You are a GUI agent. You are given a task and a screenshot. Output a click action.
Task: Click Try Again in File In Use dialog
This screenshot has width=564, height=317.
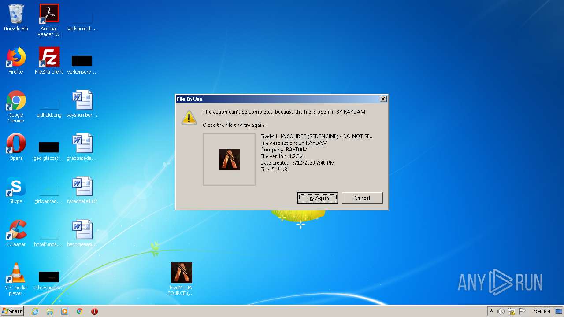click(x=318, y=198)
